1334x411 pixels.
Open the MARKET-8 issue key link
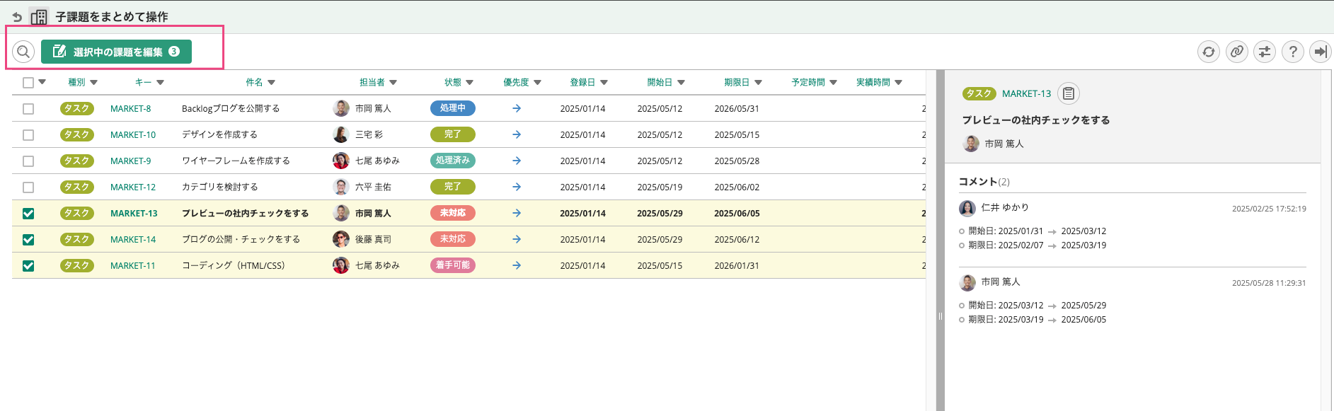pyautogui.click(x=131, y=108)
